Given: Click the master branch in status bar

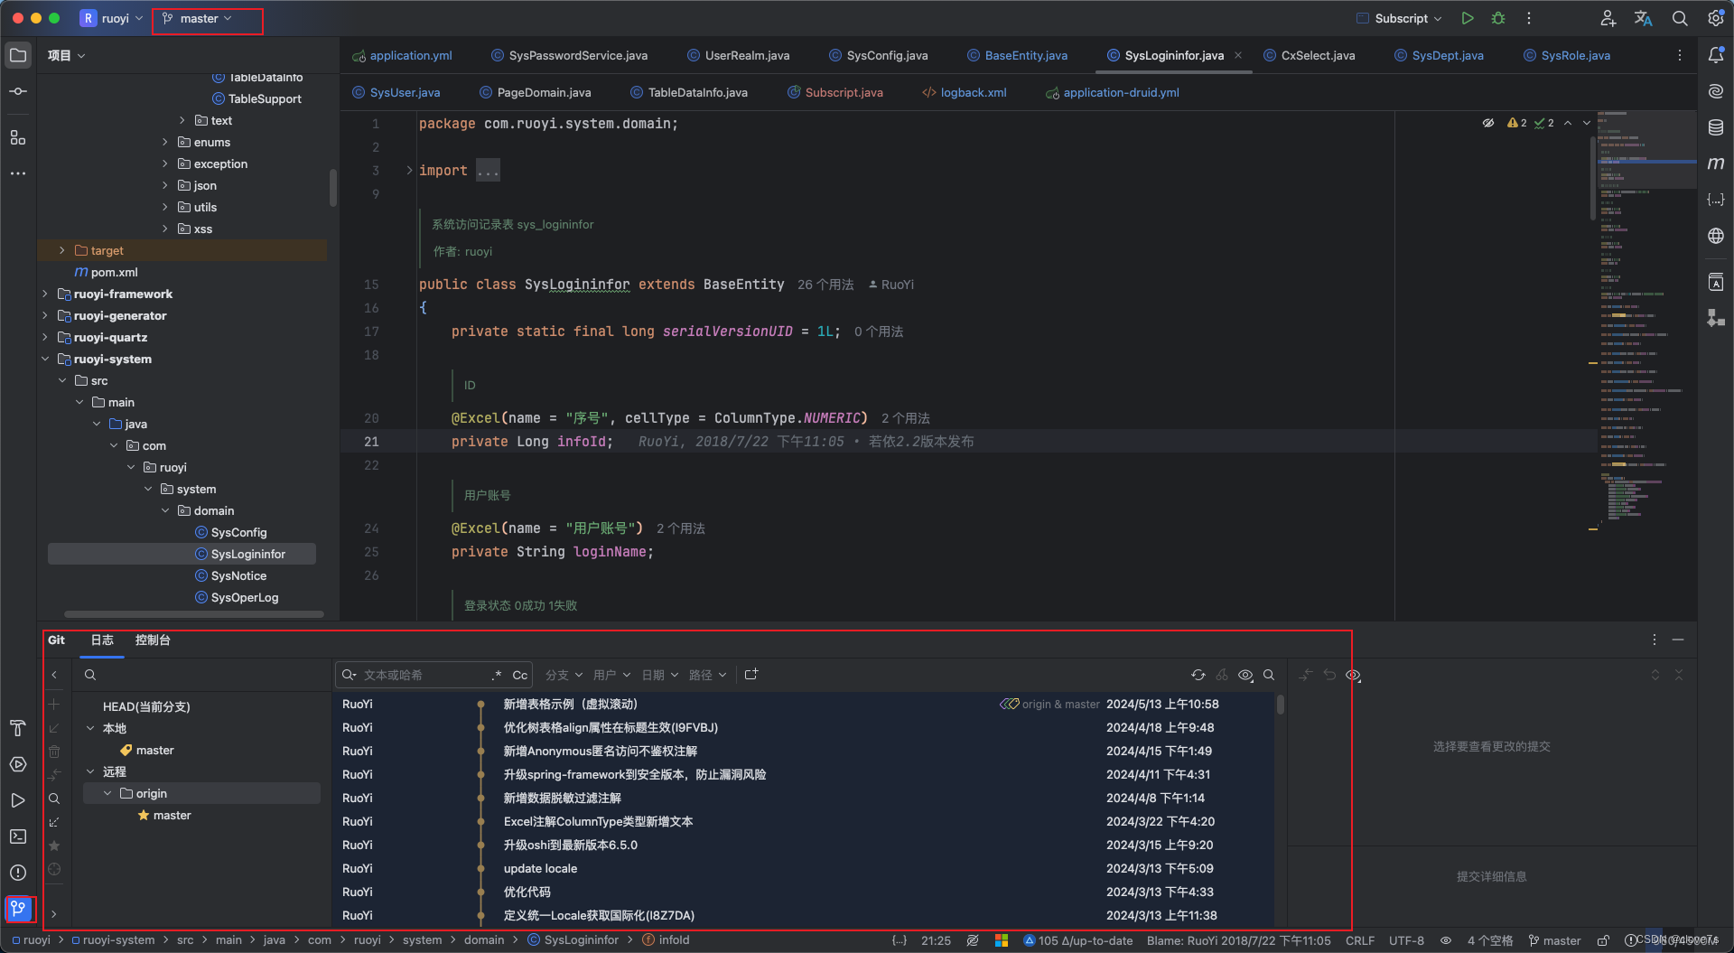Looking at the screenshot, I should pyautogui.click(x=1554, y=940).
